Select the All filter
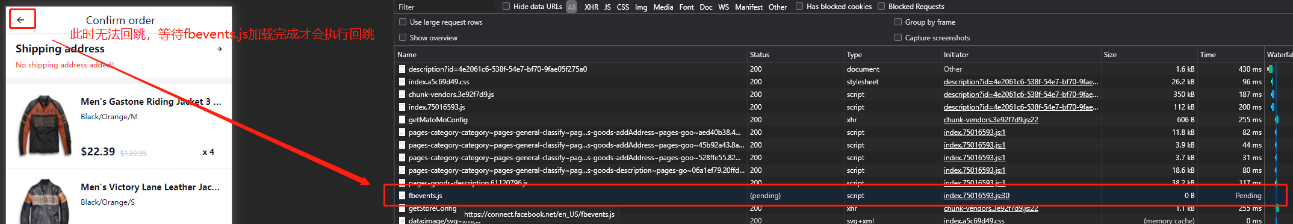Image resolution: width=1293 pixels, height=224 pixels. click(571, 7)
